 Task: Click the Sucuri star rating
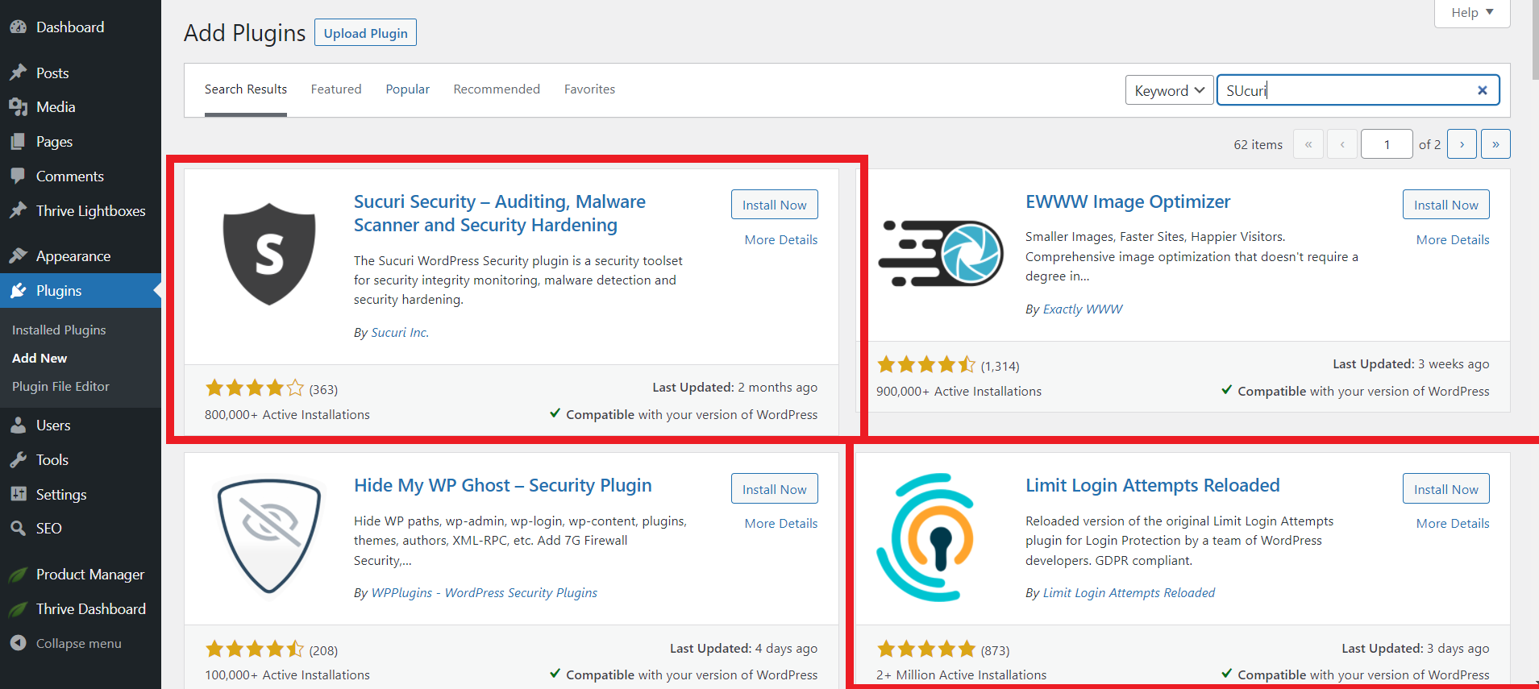pyautogui.click(x=255, y=388)
